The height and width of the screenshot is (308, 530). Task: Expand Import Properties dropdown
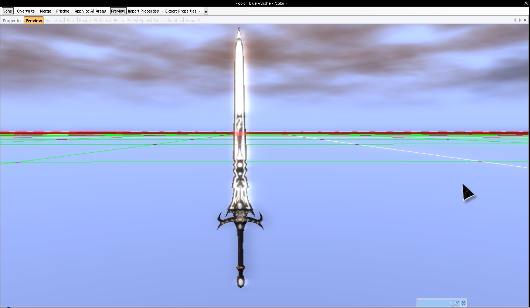point(145,11)
